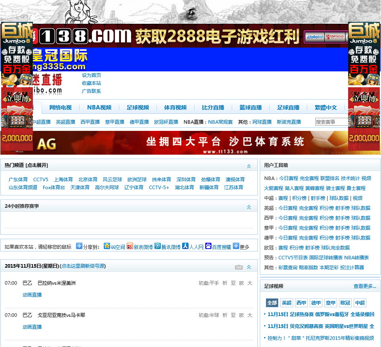The width and height of the screenshot is (381, 347).
Task: Share to 腾讯微博 via its icon
Action: click(158, 246)
